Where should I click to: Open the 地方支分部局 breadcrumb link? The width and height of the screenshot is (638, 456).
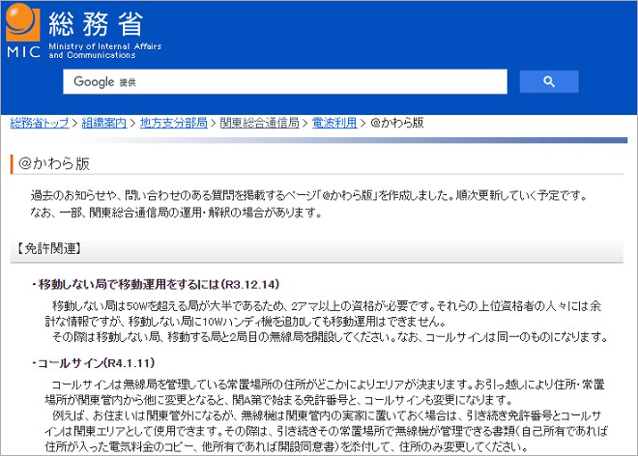coord(174,123)
